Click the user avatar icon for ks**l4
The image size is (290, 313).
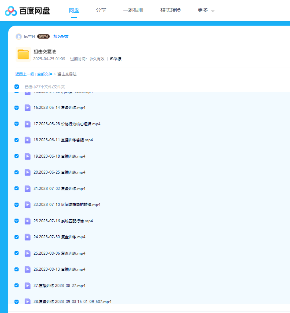coord(19,36)
